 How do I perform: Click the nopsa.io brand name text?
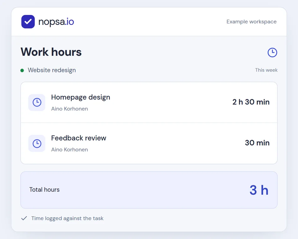tap(56, 22)
